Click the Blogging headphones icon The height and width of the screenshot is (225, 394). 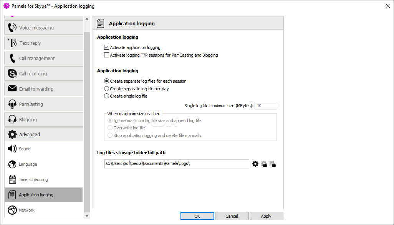(x=12, y=119)
